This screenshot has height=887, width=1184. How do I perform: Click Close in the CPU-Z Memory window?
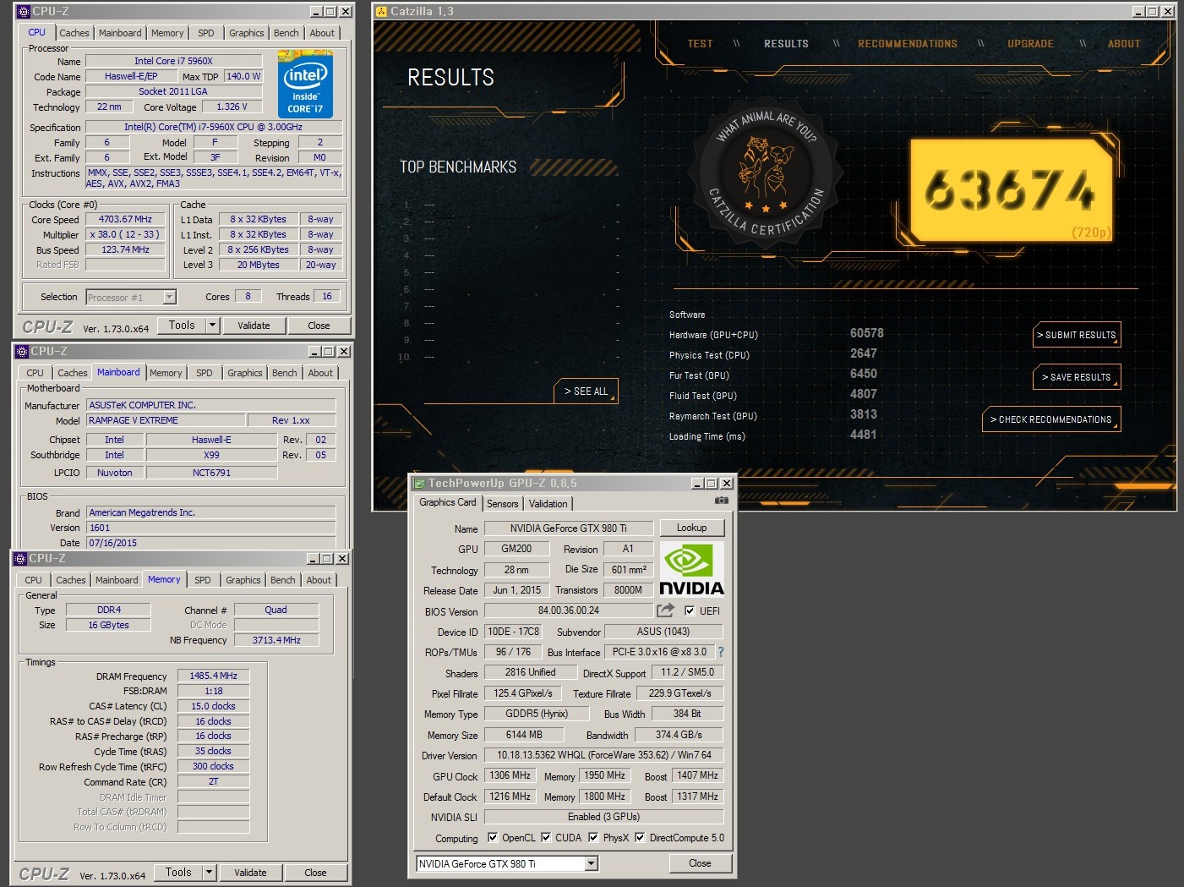pos(315,873)
